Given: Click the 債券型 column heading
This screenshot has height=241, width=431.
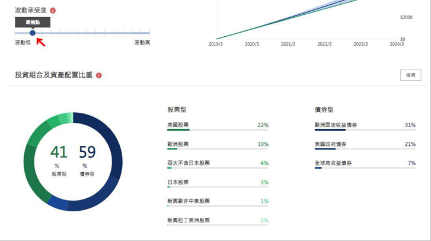Looking at the screenshot, I should [324, 109].
